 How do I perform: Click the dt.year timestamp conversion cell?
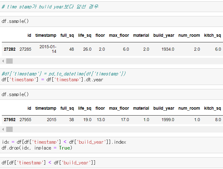[111, 77]
